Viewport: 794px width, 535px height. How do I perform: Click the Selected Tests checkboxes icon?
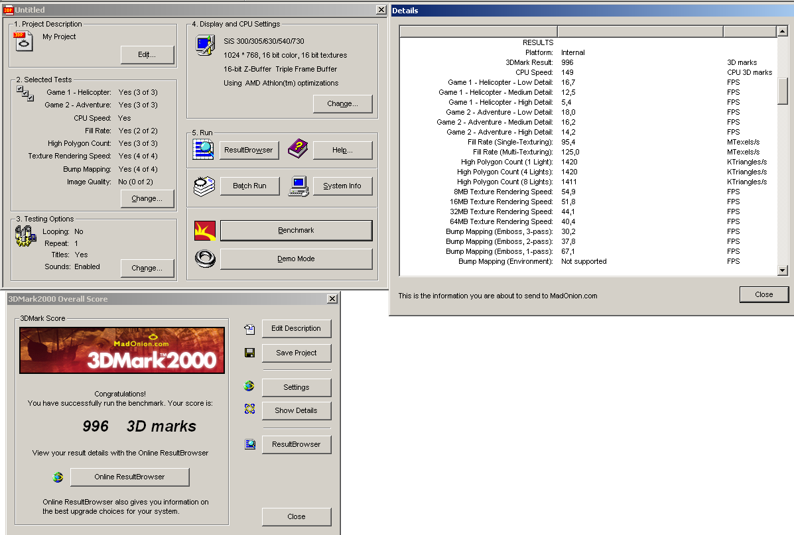pos(24,93)
